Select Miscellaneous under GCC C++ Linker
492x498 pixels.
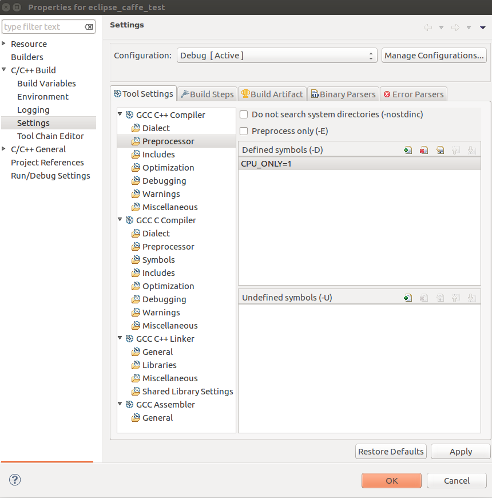pos(170,378)
